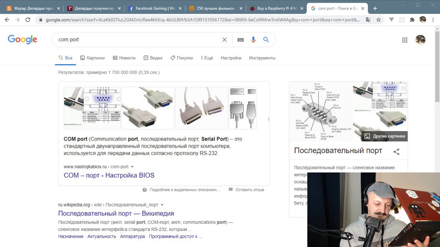Select the Новости search filter
Image resolution: width=440 pixels, height=247 pixels.
coord(124,58)
